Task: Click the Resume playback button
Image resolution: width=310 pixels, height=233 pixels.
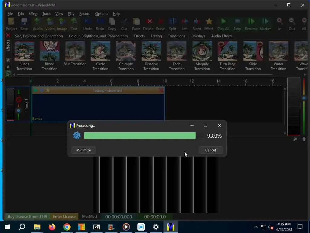Action: (x=251, y=24)
